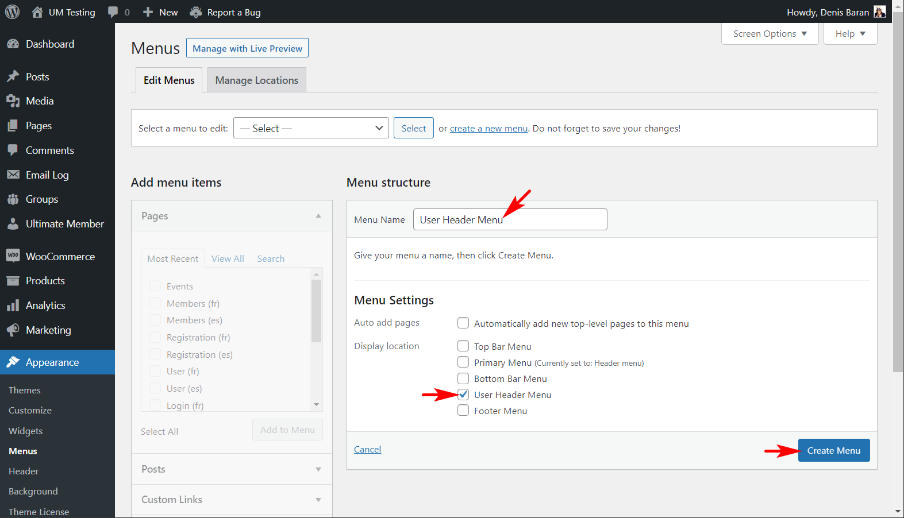Check the Top Bar Menu location
The width and height of the screenshot is (904, 518).
[463, 346]
